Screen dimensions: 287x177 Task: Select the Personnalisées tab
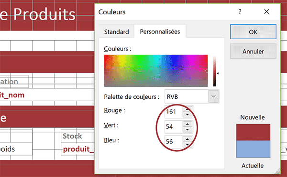coord(160,31)
